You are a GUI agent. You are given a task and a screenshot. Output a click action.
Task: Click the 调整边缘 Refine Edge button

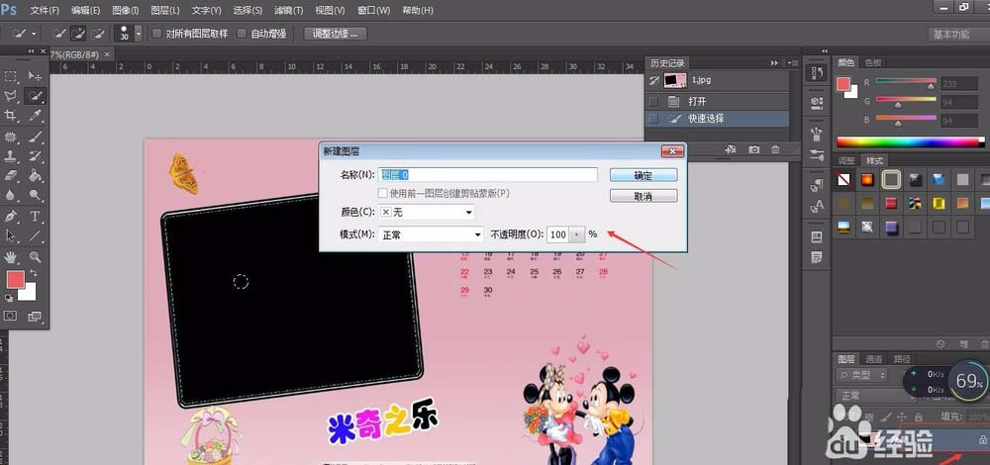[x=336, y=34]
